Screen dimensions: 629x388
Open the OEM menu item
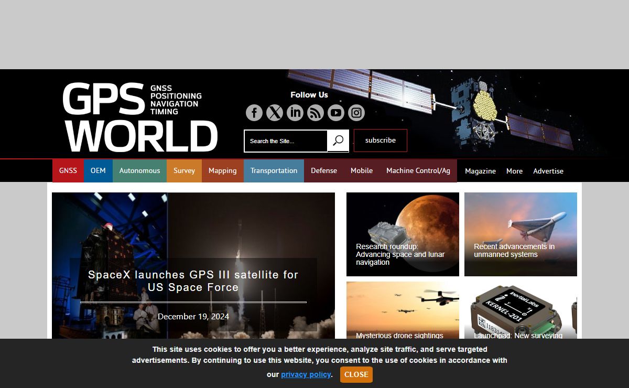click(98, 171)
